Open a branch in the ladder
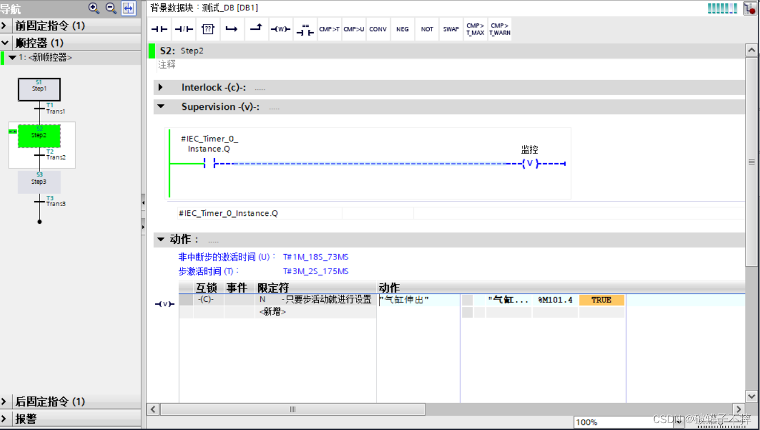This screenshot has width=760, height=430. pyautogui.click(x=232, y=29)
